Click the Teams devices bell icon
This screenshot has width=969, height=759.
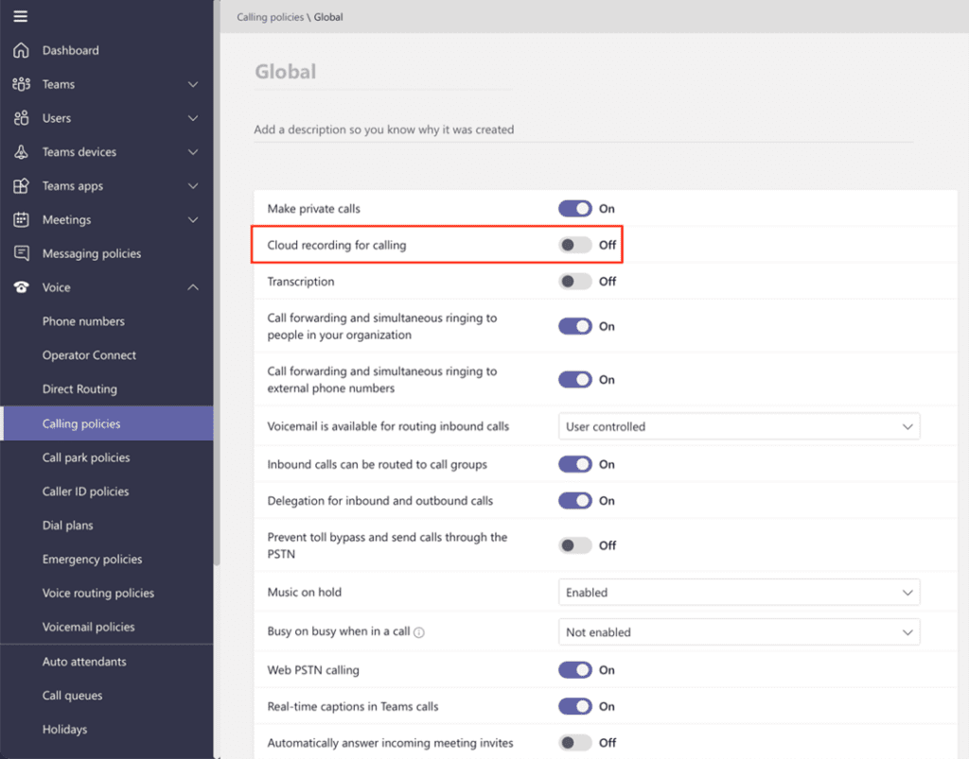click(x=21, y=152)
